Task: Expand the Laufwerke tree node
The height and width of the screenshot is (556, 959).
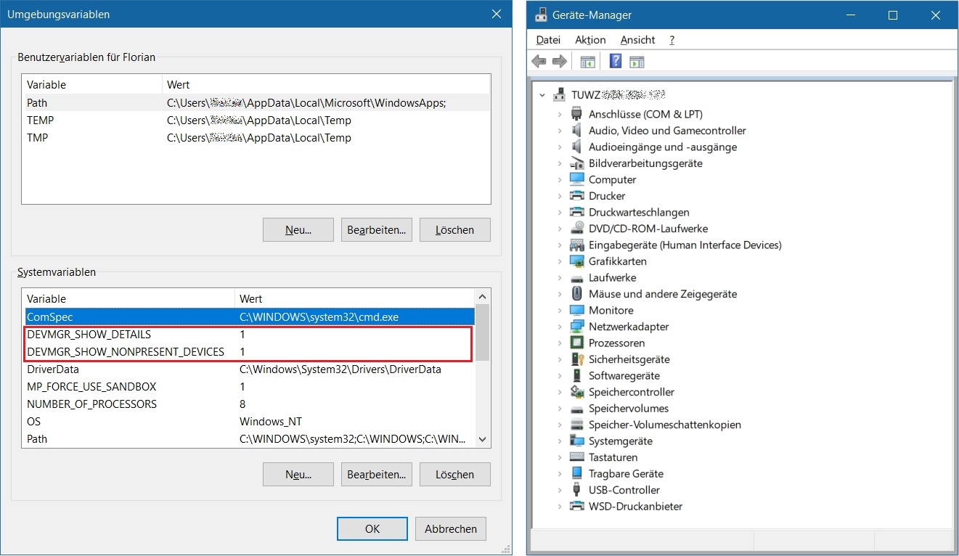Action: 560,277
